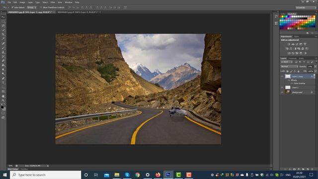318x179 pixels.
Task: Open the blend mode Normal dropdown
Action: pos(289,67)
